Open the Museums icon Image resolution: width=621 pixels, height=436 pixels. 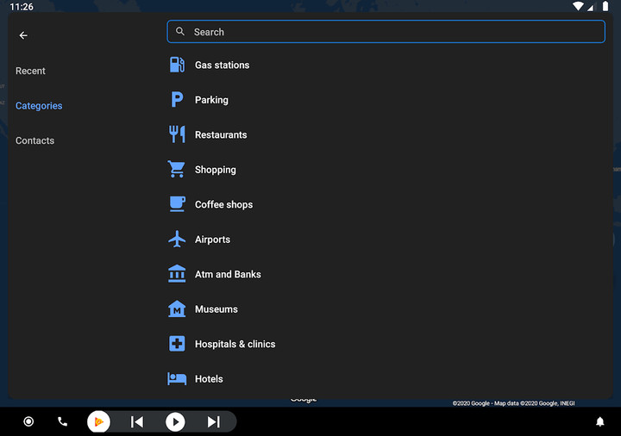point(177,309)
